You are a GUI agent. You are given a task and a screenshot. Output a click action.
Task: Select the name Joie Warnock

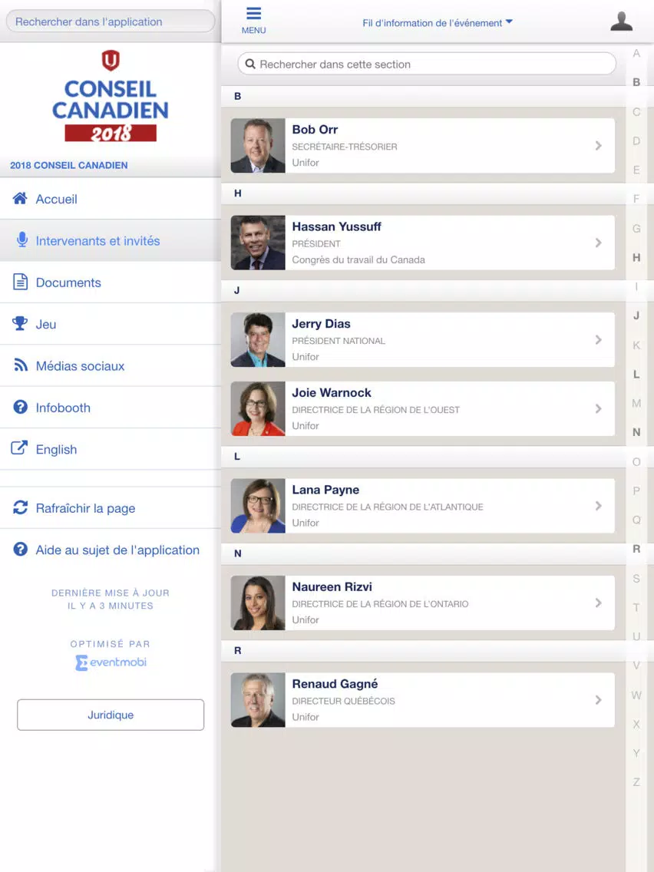pyautogui.click(x=332, y=392)
